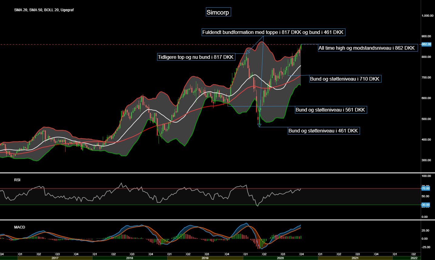
Task: Click the 'Bund og støtteniveau i 561 DKK' annotation
Action: tap(331, 110)
